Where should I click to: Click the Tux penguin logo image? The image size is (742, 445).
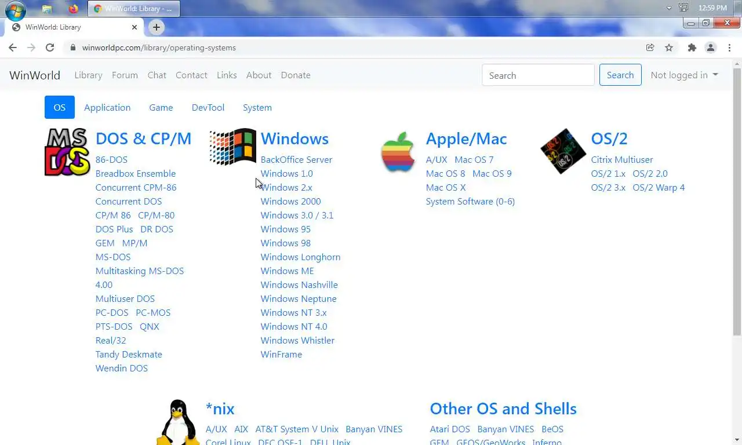[x=177, y=422]
